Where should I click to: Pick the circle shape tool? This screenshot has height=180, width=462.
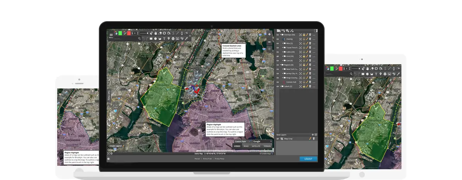[155, 38]
